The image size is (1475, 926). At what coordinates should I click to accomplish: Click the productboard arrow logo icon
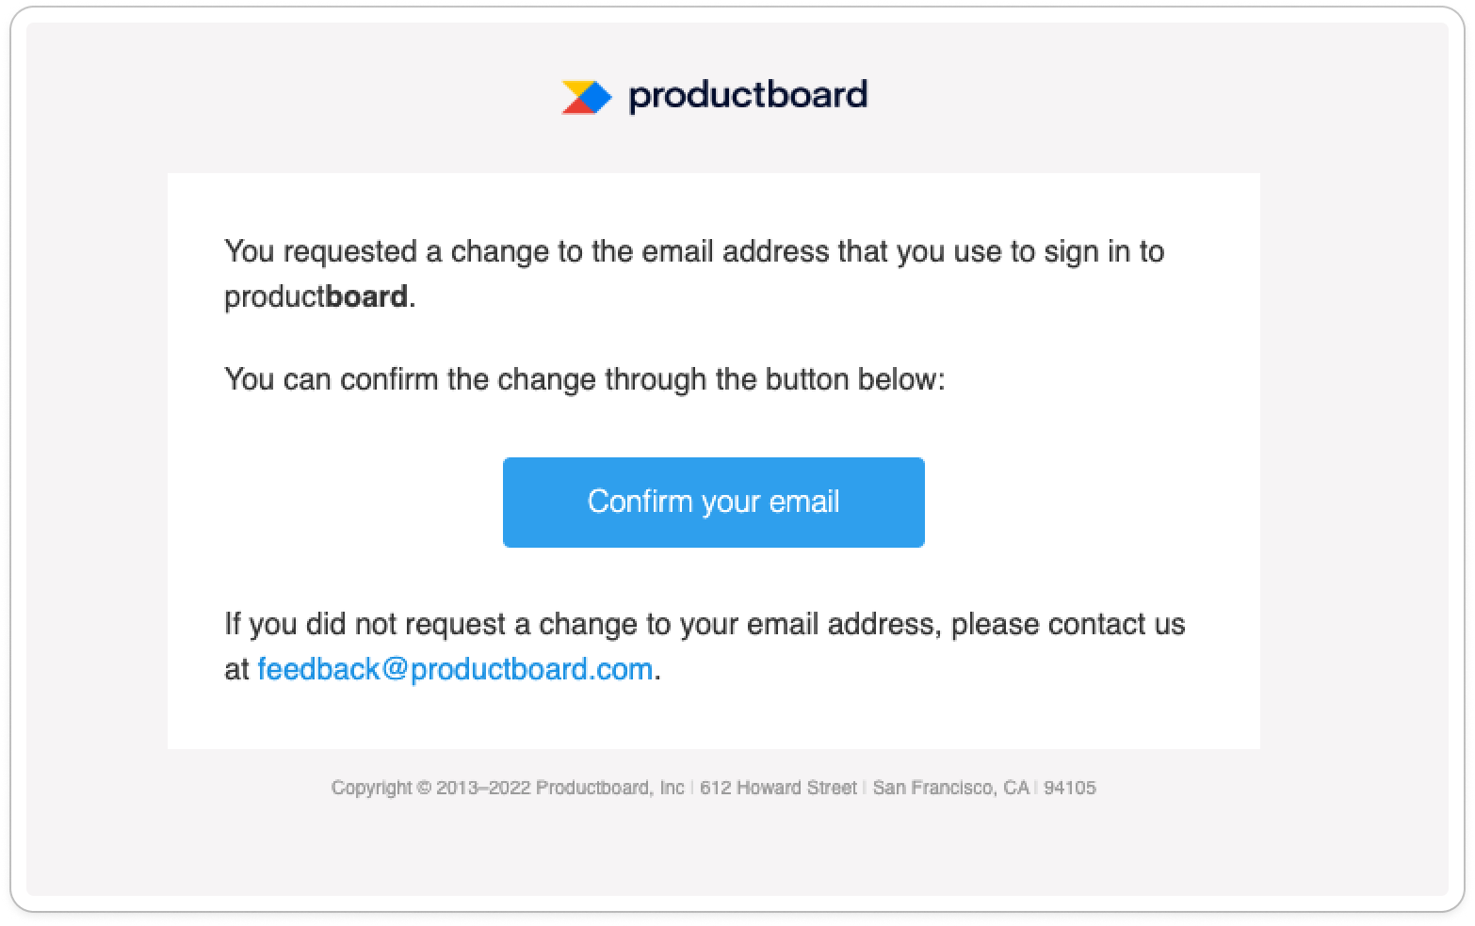point(587,98)
